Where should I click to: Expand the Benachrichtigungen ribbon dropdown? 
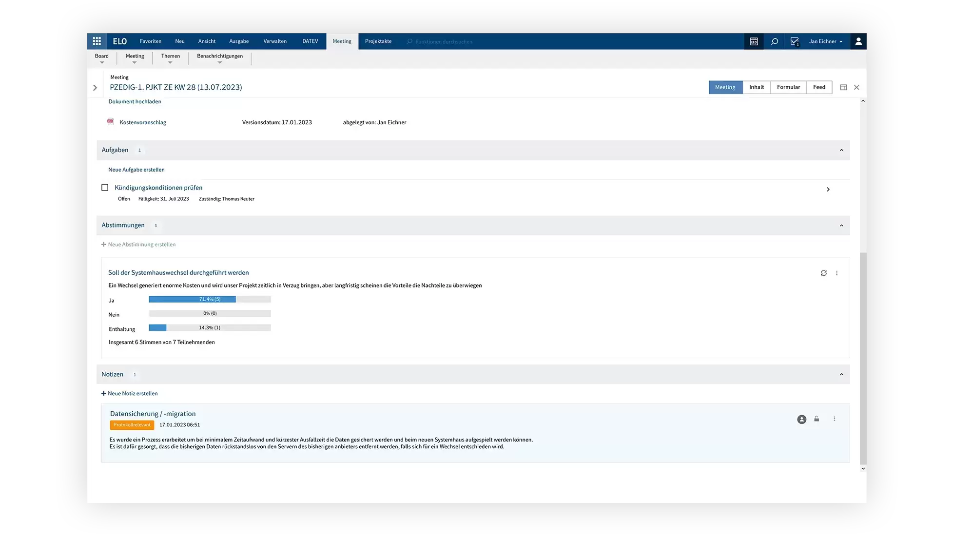click(x=220, y=62)
